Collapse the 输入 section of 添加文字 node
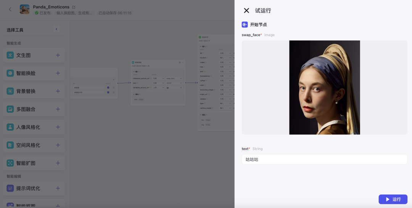This screenshot has height=208, width=412. tap(201, 46)
